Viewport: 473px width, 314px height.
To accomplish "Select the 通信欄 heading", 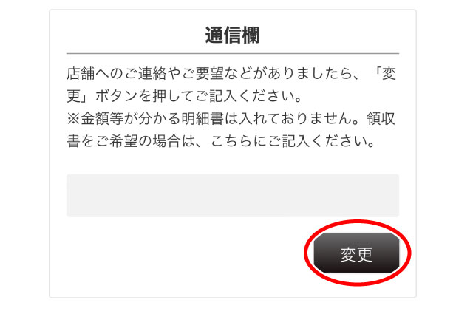I will (233, 35).
